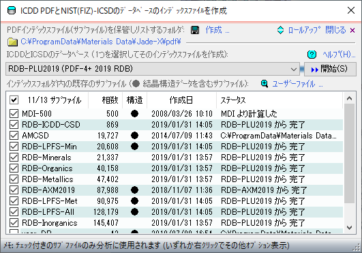Image resolution: width=362 pixels, height=253 pixels.
Task: Open the RDB-PLU2019 database dropdown
Action: click(153, 69)
